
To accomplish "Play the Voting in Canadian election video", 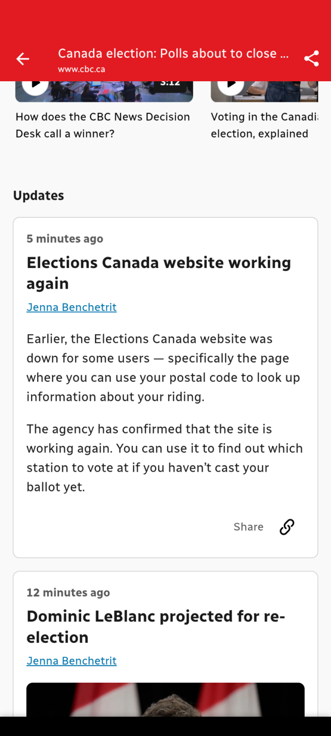I will [231, 84].
